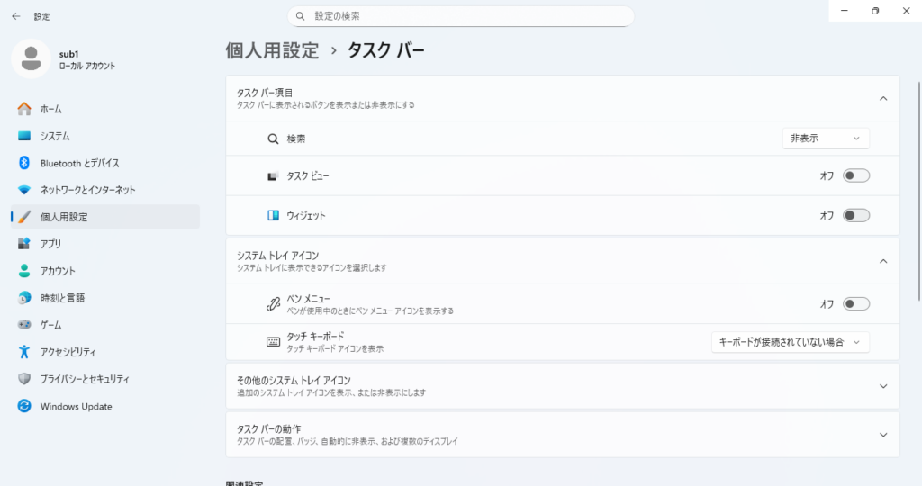
Task: Click the アカウント person icon
Action: pyautogui.click(x=24, y=271)
